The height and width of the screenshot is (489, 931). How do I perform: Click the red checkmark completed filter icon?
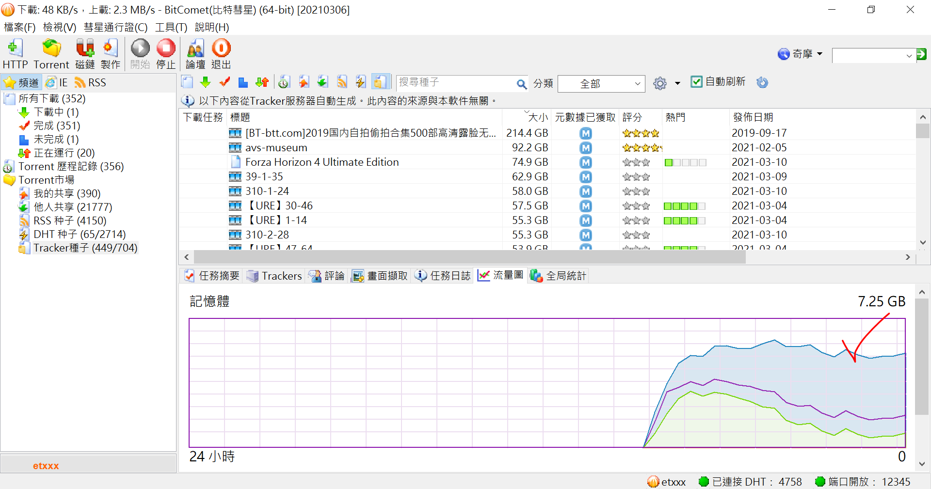click(225, 82)
